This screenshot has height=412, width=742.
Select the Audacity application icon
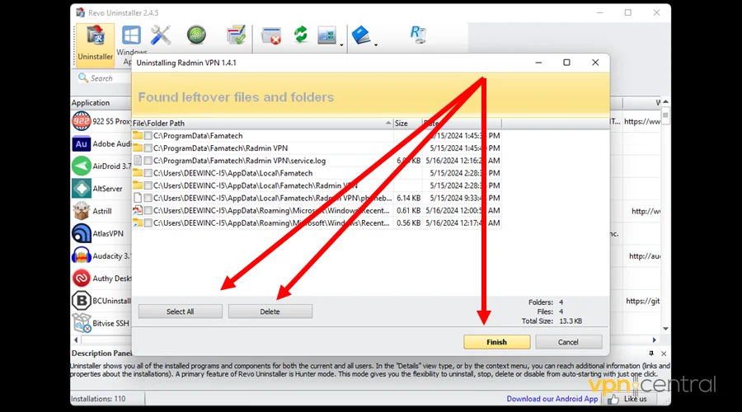coord(82,256)
